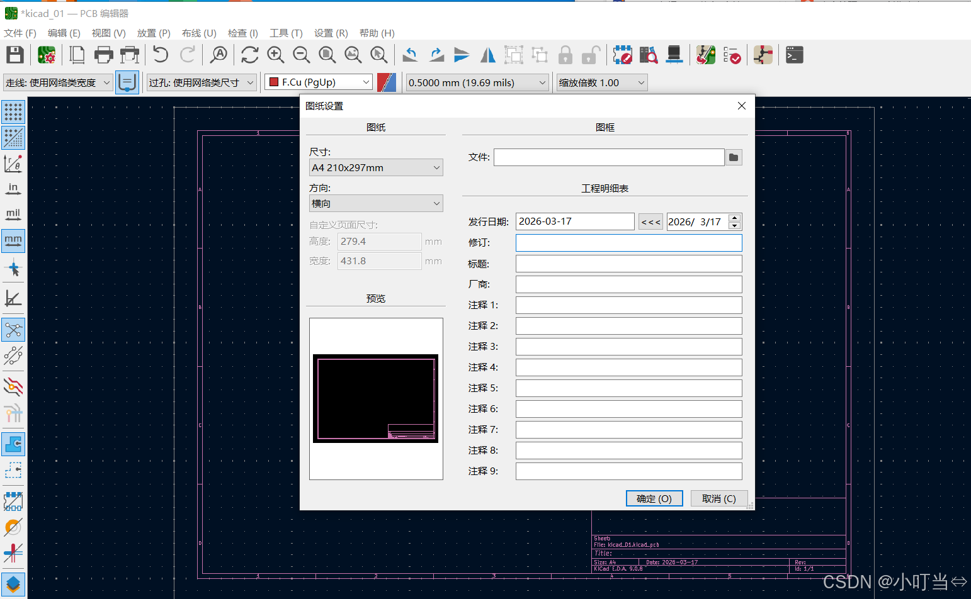Redo the last action
This screenshot has height=599, width=971.
click(x=187, y=55)
